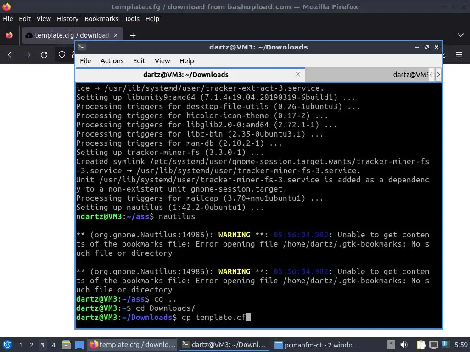Open Firefox Edit menu
The height and width of the screenshot is (352, 470).
pos(25,19)
